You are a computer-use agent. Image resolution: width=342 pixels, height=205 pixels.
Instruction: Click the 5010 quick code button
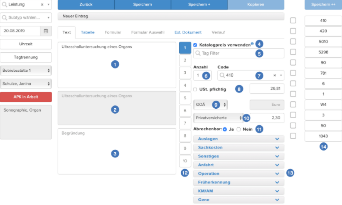(323, 41)
